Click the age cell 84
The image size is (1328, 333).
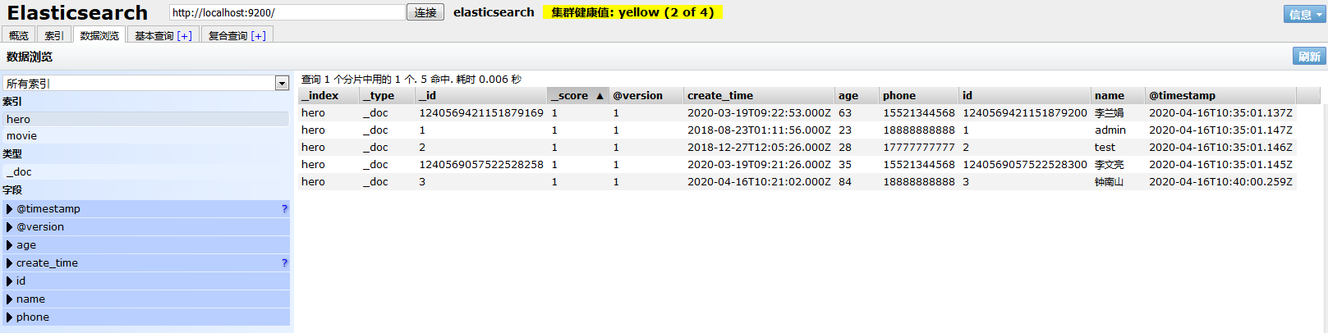click(845, 182)
